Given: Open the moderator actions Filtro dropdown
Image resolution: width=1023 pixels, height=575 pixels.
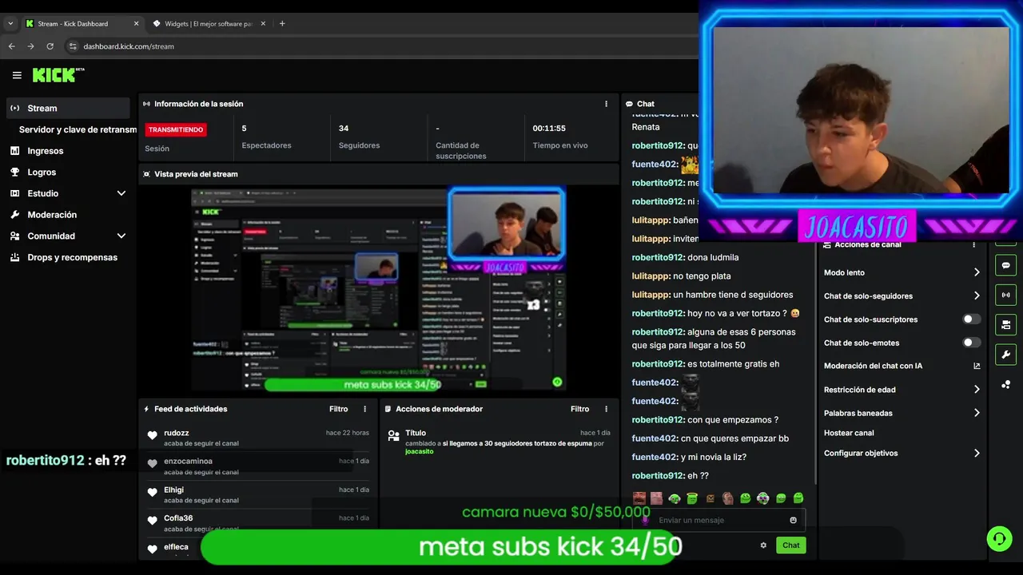Looking at the screenshot, I should (579, 409).
